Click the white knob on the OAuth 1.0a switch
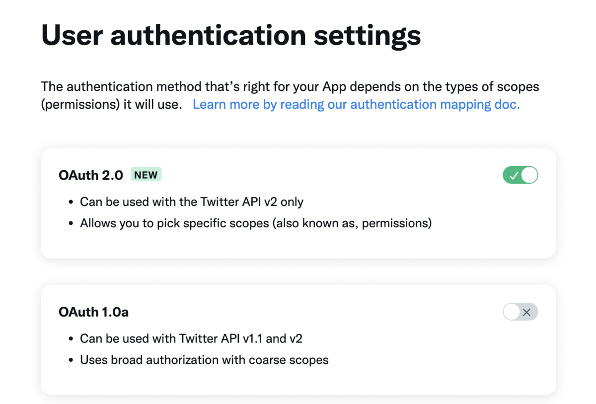Screen dimensions: 596x404 tap(512, 312)
